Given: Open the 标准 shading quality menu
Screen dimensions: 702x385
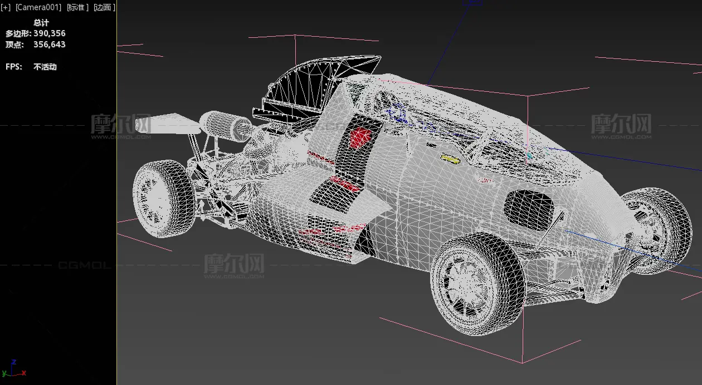Looking at the screenshot, I should click(77, 7).
